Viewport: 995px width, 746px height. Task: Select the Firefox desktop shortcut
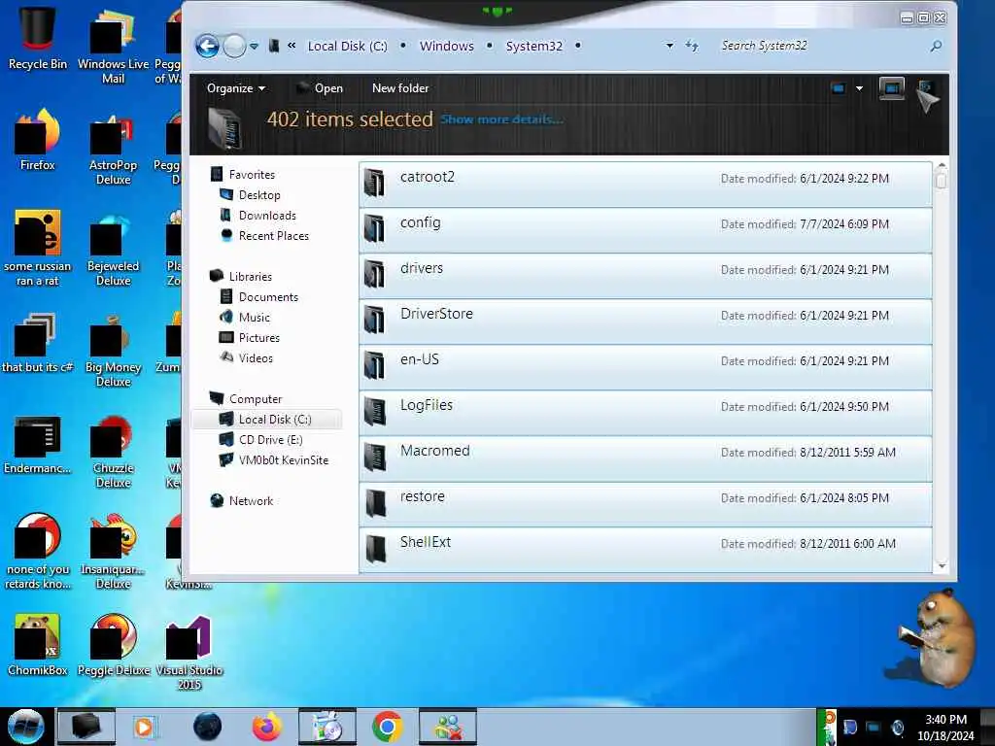38,140
